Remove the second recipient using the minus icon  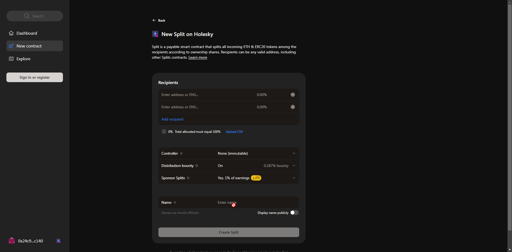click(x=293, y=107)
